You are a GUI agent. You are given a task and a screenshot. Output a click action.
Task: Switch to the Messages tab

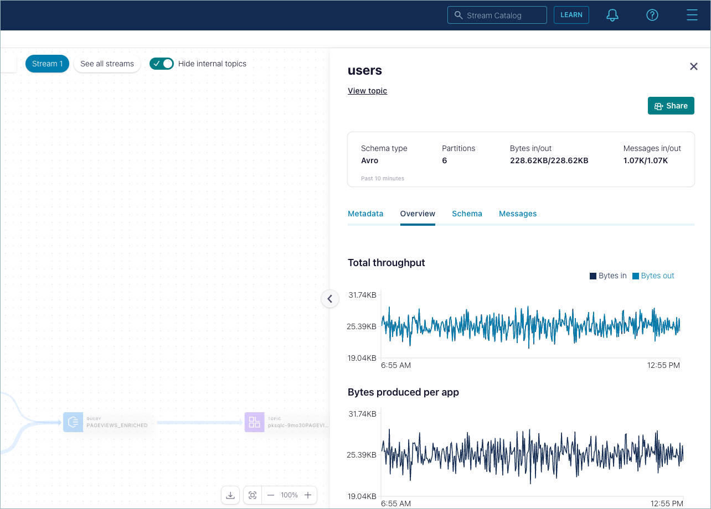click(518, 214)
